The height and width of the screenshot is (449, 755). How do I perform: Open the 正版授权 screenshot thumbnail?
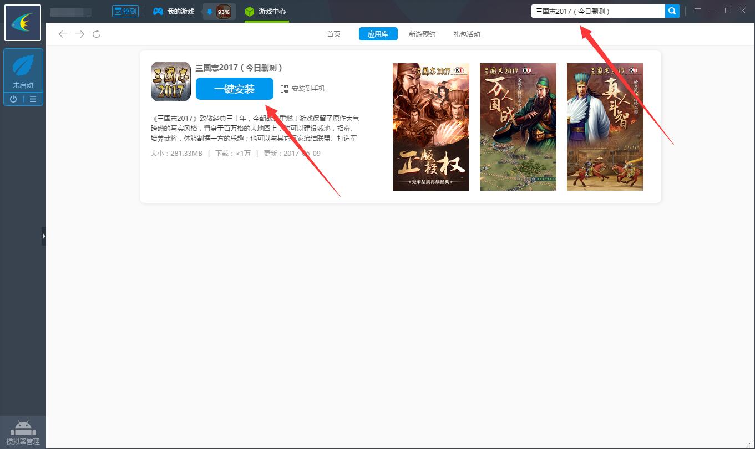(x=431, y=127)
